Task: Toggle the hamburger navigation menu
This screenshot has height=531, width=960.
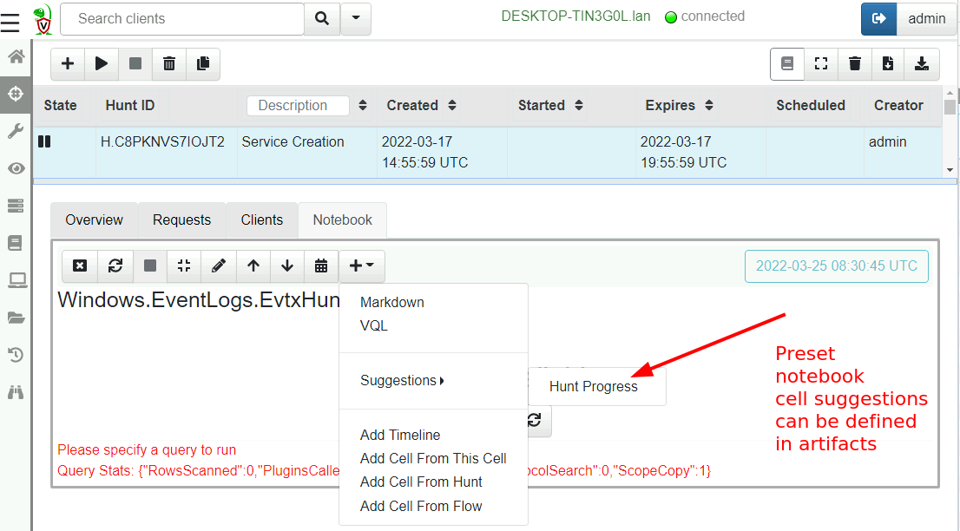Action: pyautogui.click(x=10, y=22)
